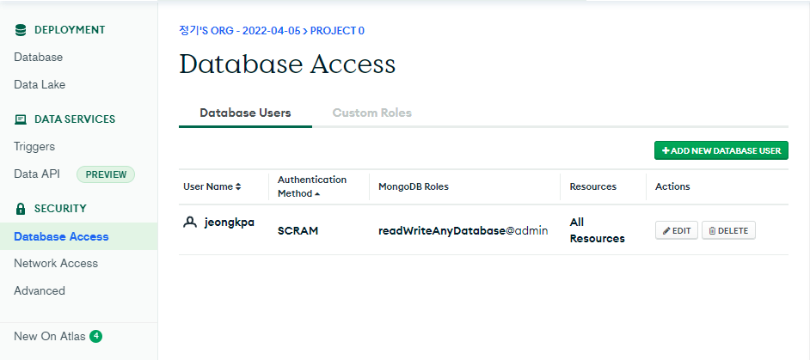The width and height of the screenshot is (810, 360).
Task: Click the Resources column header
Action: (x=593, y=186)
